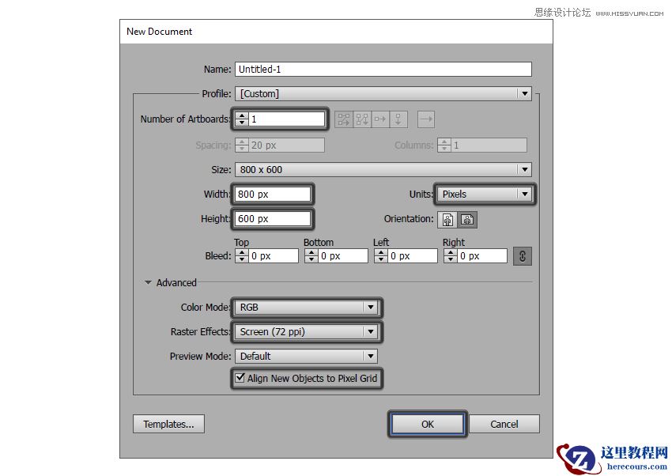Click the Name field with Untitled-1

click(x=383, y=70)
